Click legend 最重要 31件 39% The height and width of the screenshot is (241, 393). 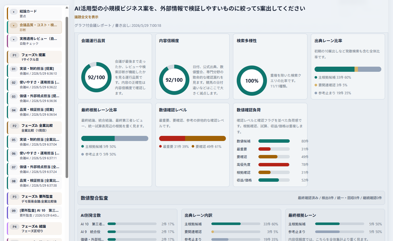pyautogui.click(x=174, y=146)
